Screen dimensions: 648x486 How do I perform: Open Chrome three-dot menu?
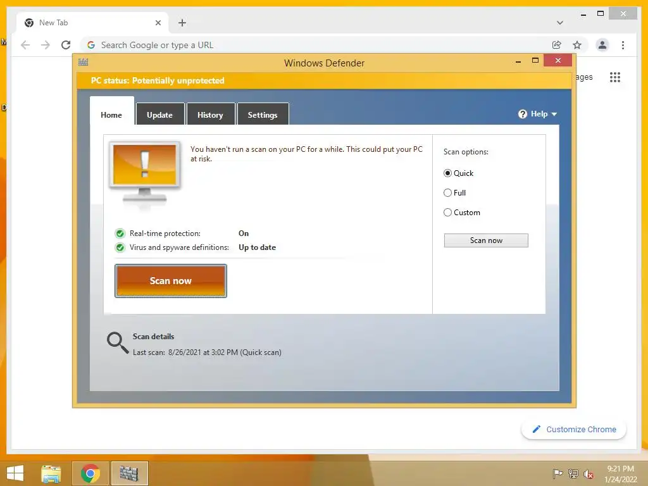coord(623,45)
